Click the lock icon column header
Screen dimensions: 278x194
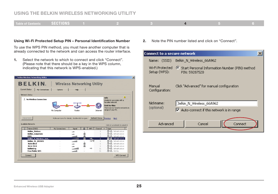[84, 128]
